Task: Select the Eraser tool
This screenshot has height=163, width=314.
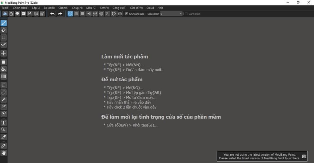Action: [4, 30]
